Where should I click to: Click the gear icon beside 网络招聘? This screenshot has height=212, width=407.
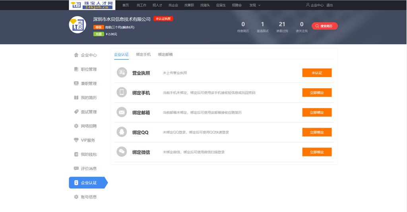click(x=76, y=126)
